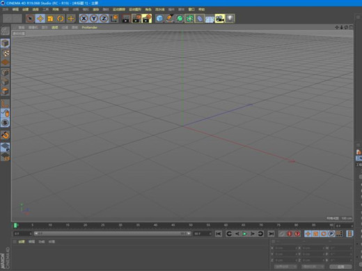Open the coordinate position mode dropdown

(285, 267)
